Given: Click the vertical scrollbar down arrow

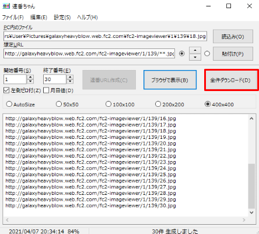Looking at the screenshot, I should 251,212.
